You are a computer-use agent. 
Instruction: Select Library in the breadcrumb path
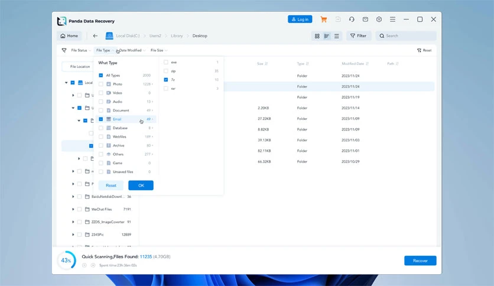point(177,36)
